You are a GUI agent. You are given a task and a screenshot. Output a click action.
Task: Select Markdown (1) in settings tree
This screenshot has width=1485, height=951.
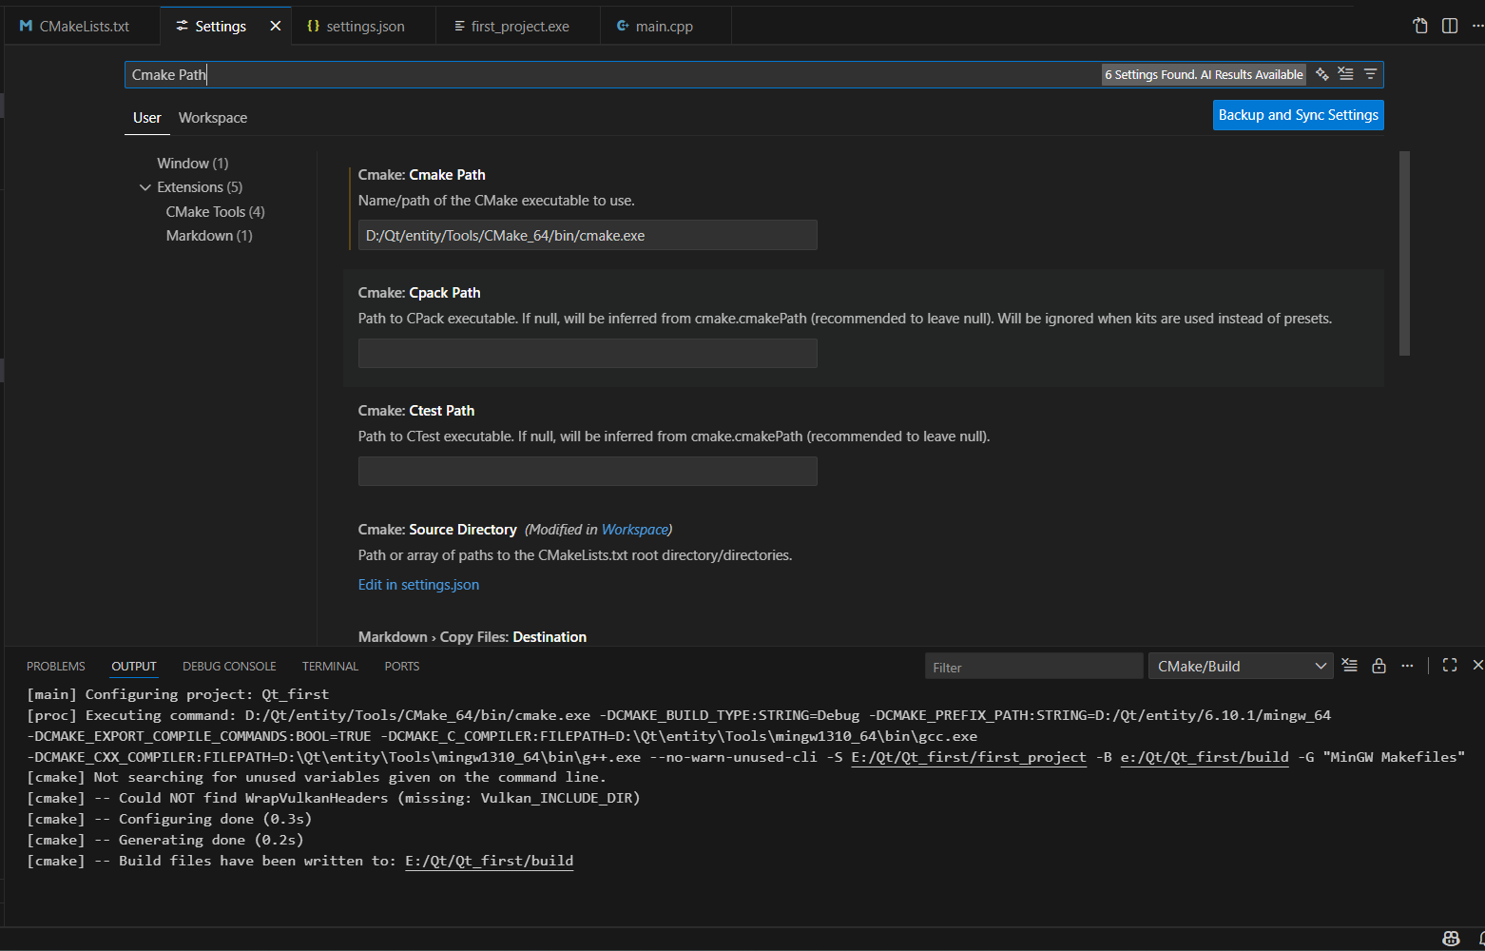(209, 236)
